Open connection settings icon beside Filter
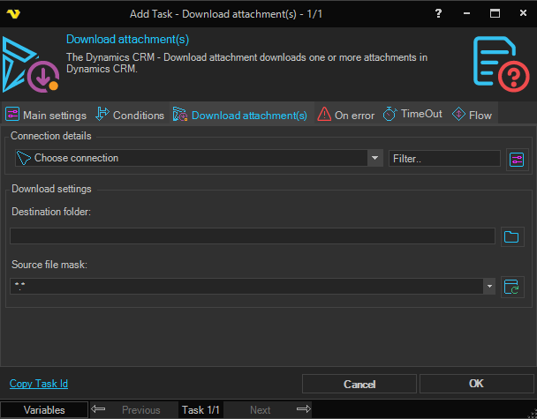Viewport: 537px width, 419px height. (516, 159)
